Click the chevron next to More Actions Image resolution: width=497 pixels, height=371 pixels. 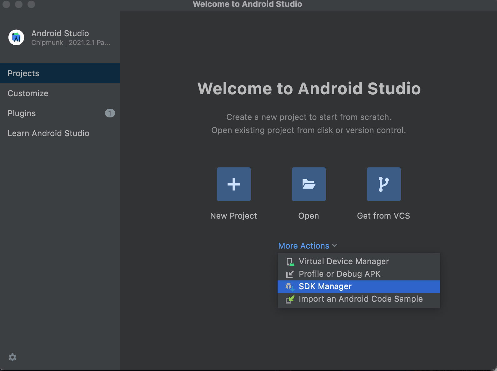pos(334,246)
